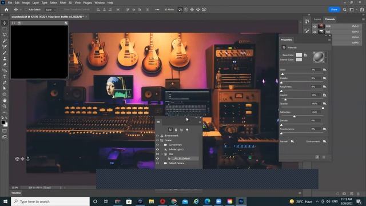Select the Scale 3D Object mode icon
Viewport: 366px width, 206px height.
pos(204,10)
